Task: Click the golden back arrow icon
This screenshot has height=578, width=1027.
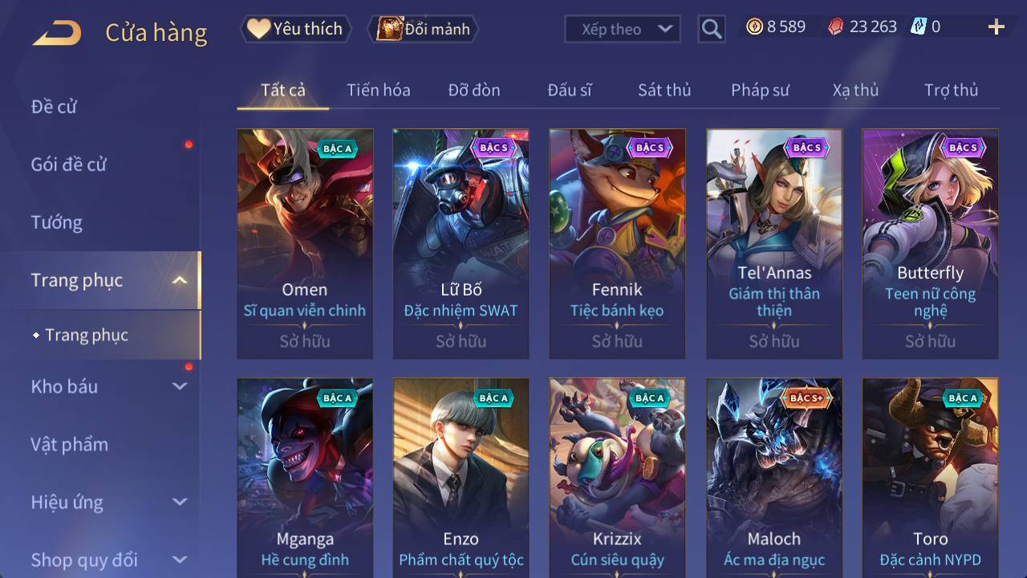Action: coord(57,33)
